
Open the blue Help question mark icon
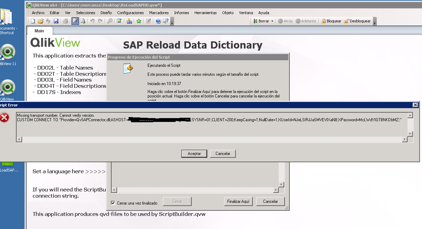pyautogui.click(x=158, y=21)
